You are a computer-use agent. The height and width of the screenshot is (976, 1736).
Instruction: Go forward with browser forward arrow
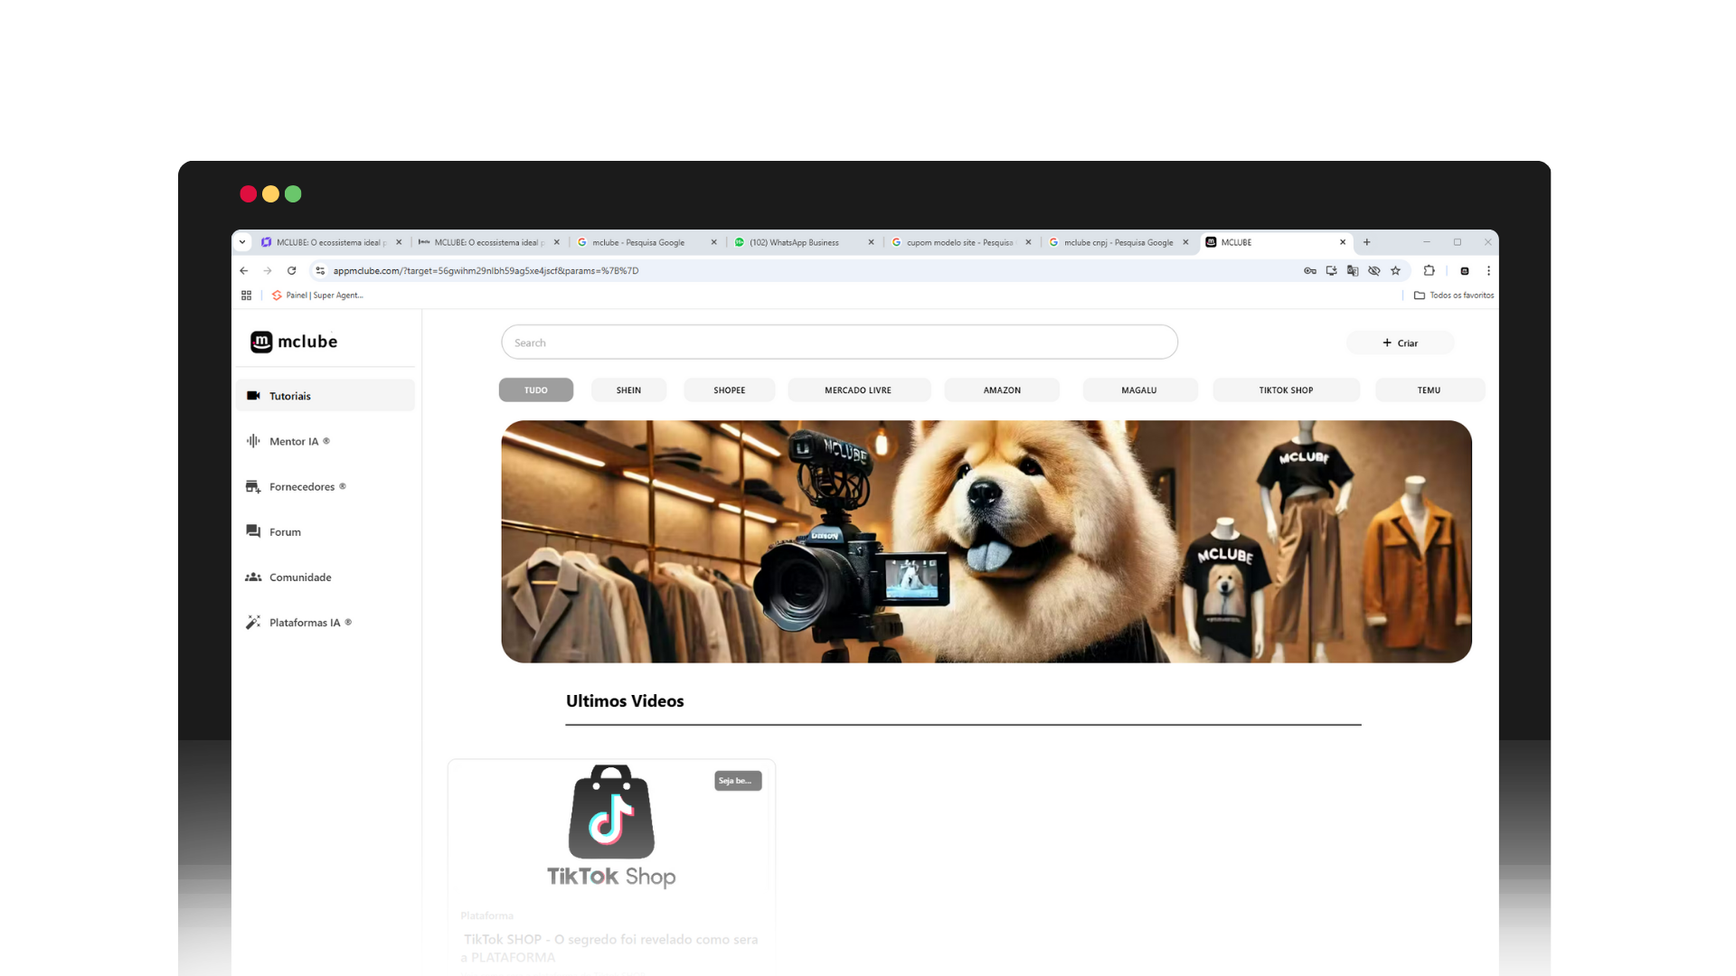point(268,270)
